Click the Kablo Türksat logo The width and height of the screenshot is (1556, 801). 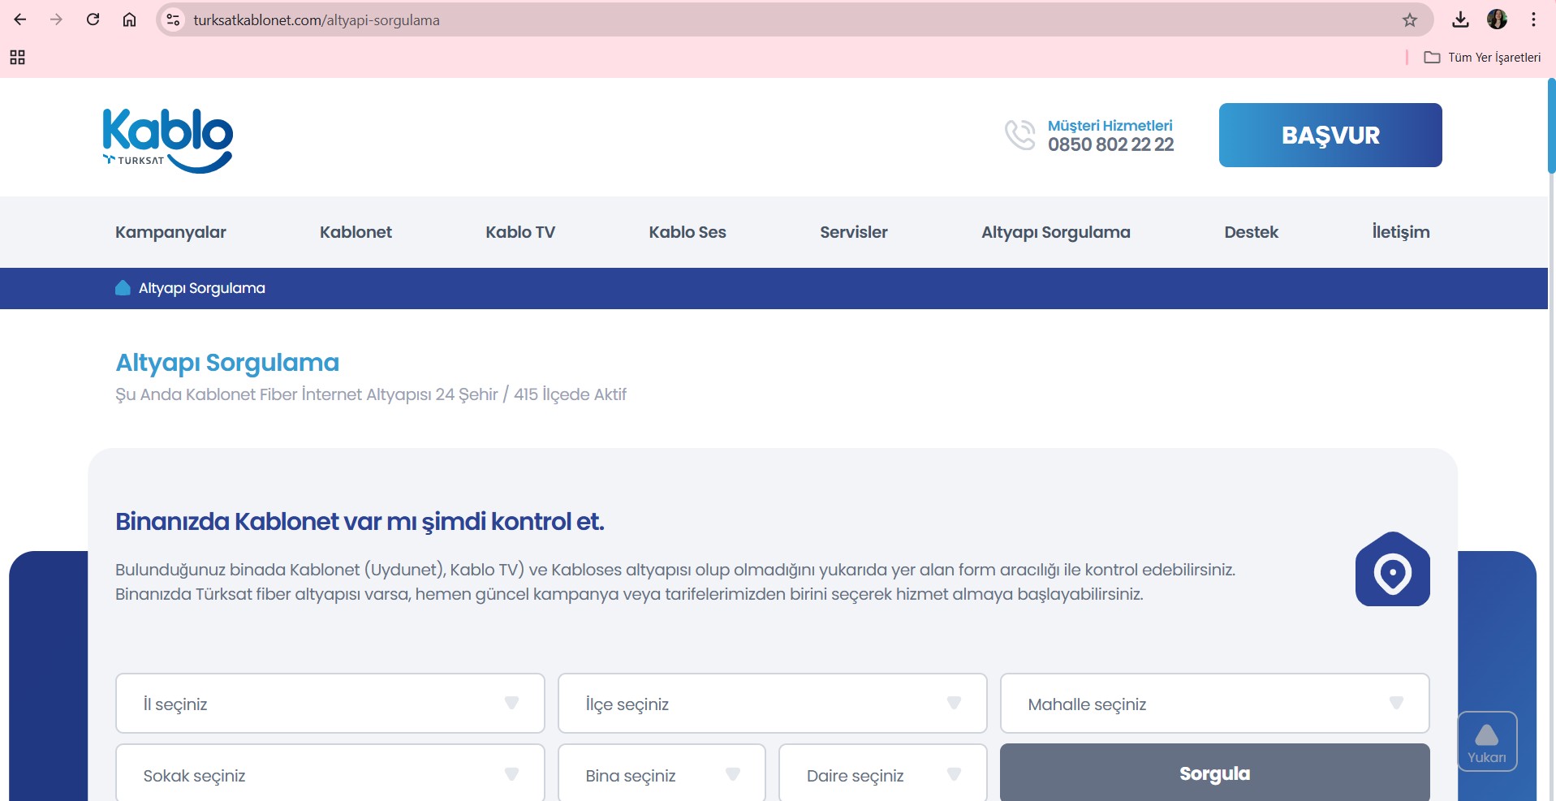click(168, 140)
